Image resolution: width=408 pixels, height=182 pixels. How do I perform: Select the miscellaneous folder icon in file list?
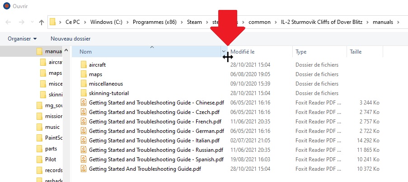[84, 84]
